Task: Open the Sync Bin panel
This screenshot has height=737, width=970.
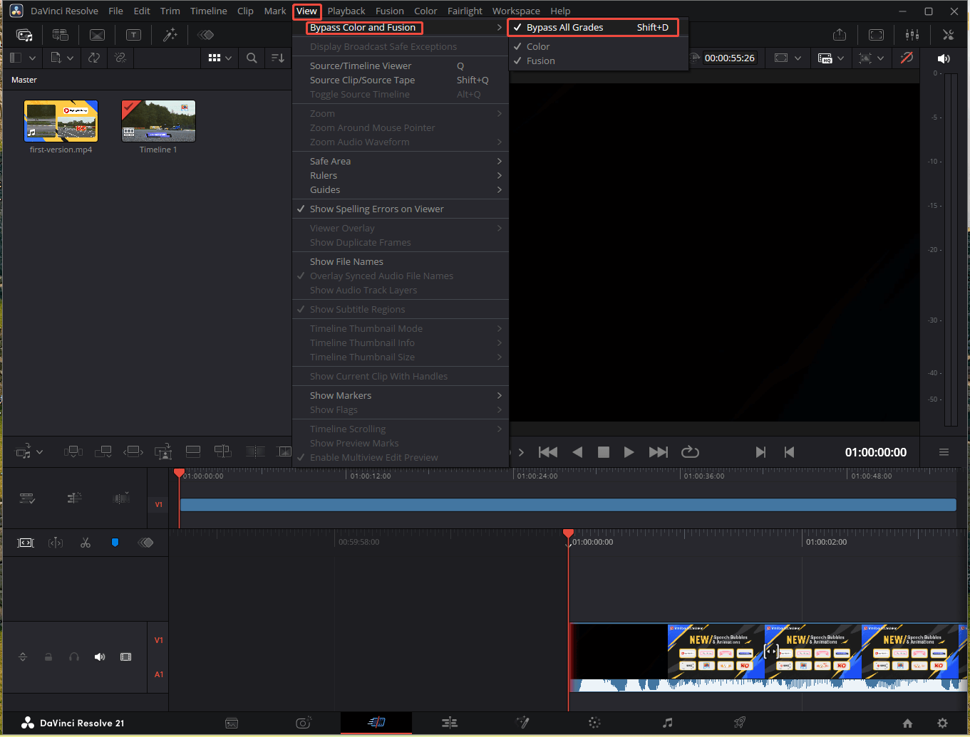Action: click(x=61, y=35)
